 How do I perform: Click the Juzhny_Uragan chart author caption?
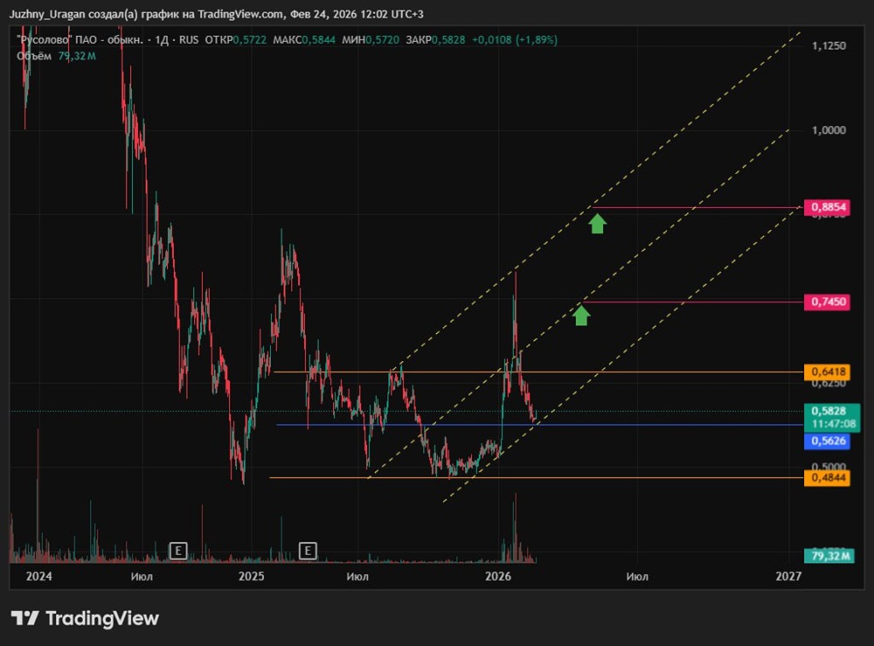click(x=216, y=14)
